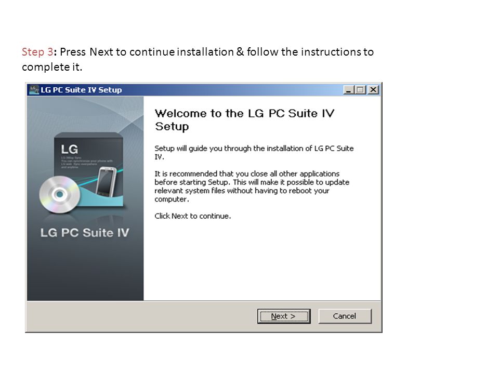The width and height of the screenshot is (499, 374).
Task: Click the grayed-out maximize button
Action: click(361, 90)
